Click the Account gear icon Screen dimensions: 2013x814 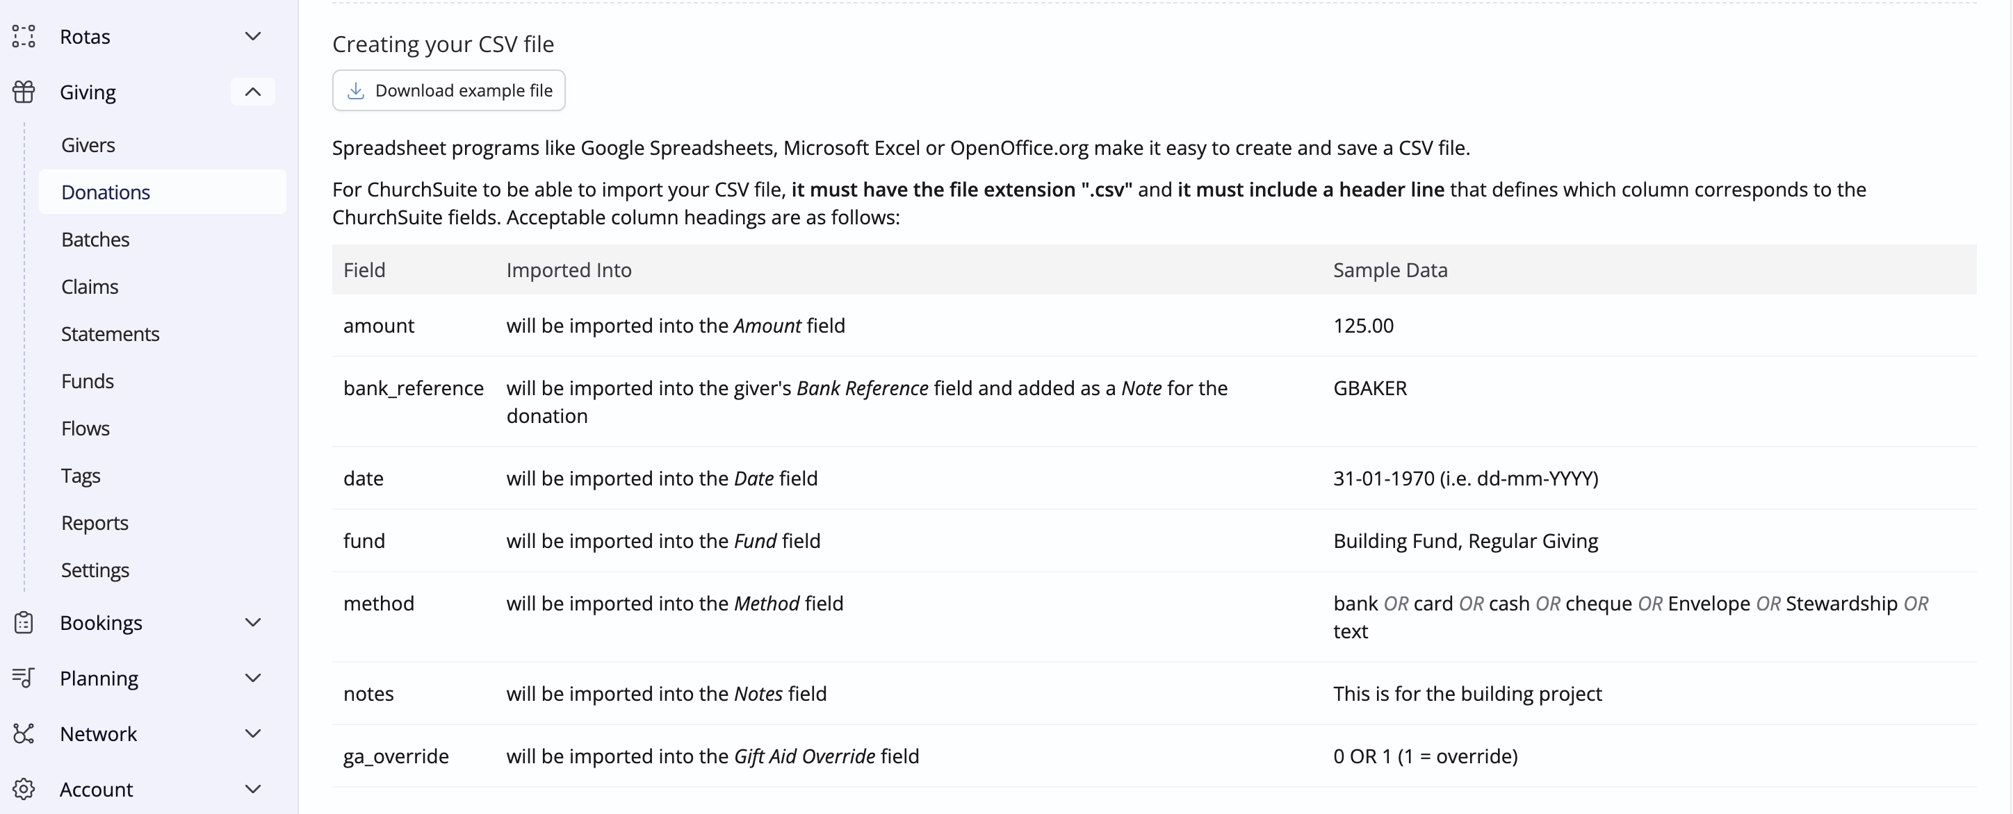coord(24,789)
